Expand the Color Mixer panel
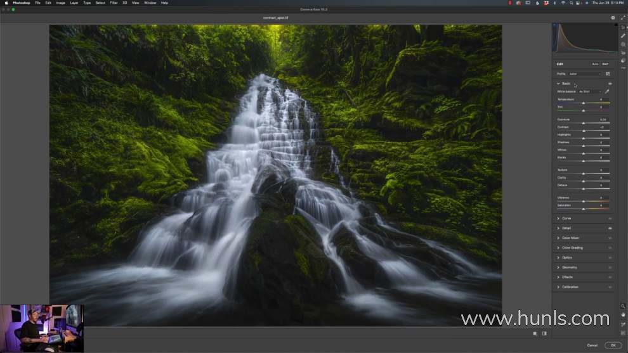This screenshot has width=628, height=353. 558,238
